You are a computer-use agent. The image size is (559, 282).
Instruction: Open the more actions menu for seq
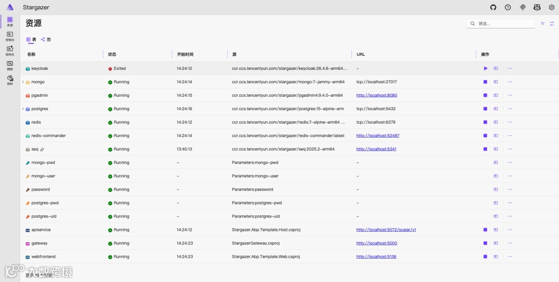pos(510,149)
